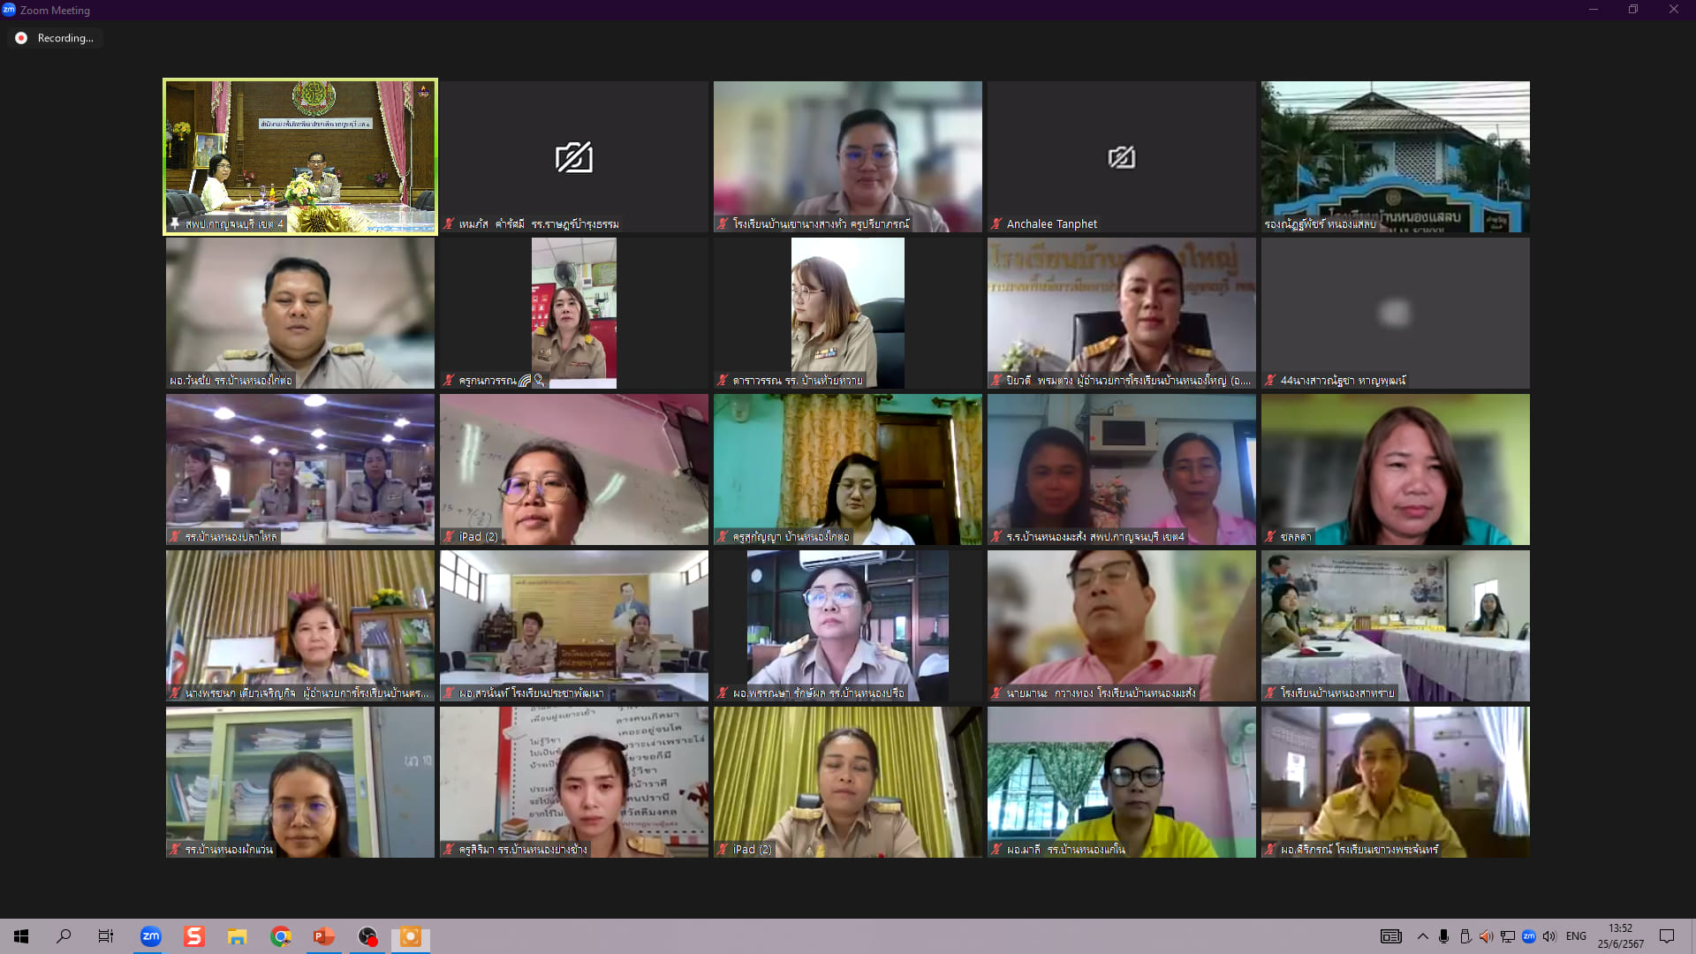This screenshot has height=954, width=1696.
Task: Click muted mic icon beside โรงเรียนบ้านหนองสาหร่าย label
Action: (1270, 693)
